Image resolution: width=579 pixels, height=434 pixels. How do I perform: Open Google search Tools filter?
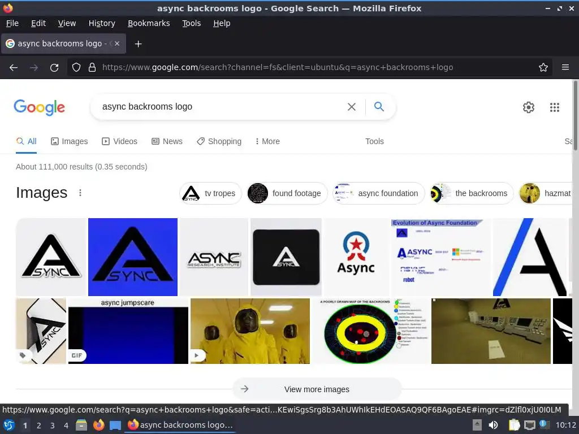pos(374,141)
